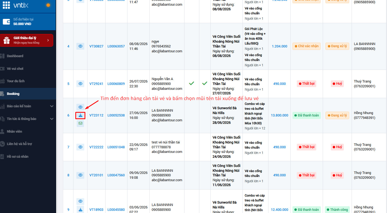Viewport: 387px width, 213px height.
Task: Click the amount 13.800.000
Action: tap(280, 115)
